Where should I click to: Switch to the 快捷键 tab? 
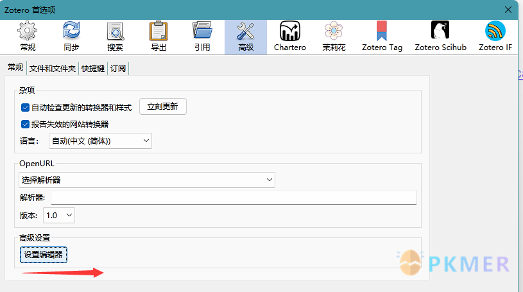[93, 69]
